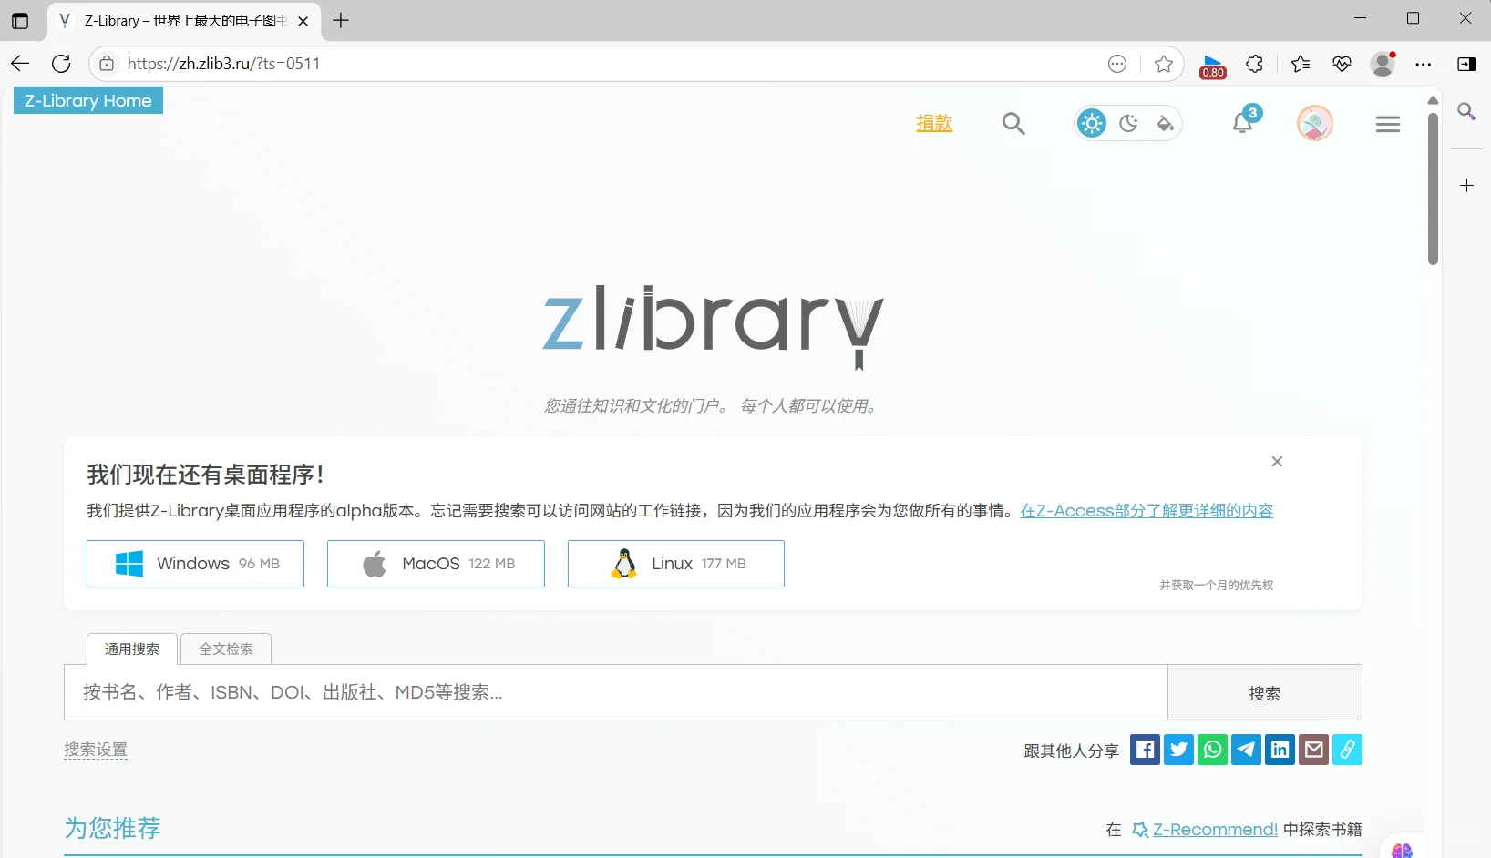The width and height of the screenshot is (1491, 858).
Task: Share on Facebook
Action: [x=1146, y=750]
